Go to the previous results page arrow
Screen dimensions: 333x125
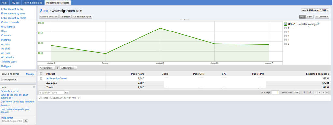320,93
